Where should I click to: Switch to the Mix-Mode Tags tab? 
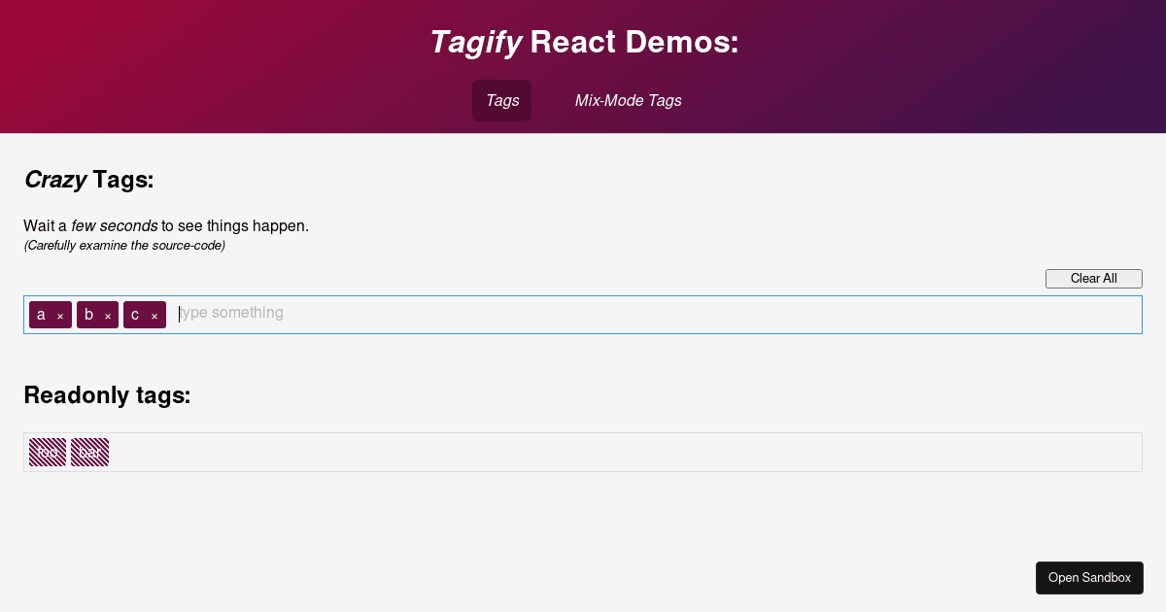(628, 100)
